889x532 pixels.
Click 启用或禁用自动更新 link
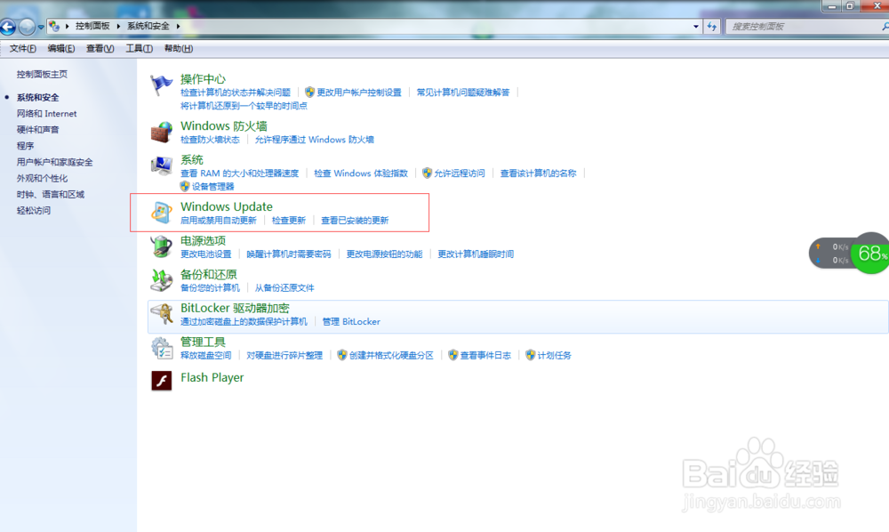tap(219, 220)
